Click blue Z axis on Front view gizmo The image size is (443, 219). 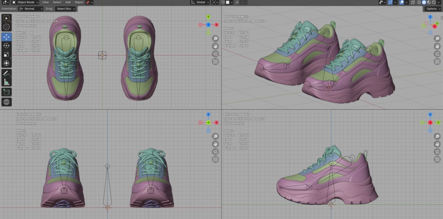(x=208, y=114)
